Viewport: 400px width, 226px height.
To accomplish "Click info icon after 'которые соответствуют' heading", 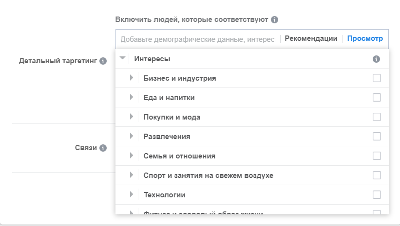I will [274, 19].
